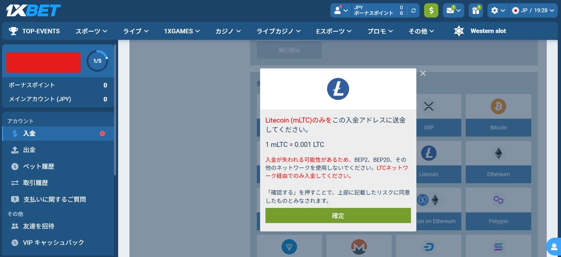Click the payment questions chat icon

click(x=15, y=199)
